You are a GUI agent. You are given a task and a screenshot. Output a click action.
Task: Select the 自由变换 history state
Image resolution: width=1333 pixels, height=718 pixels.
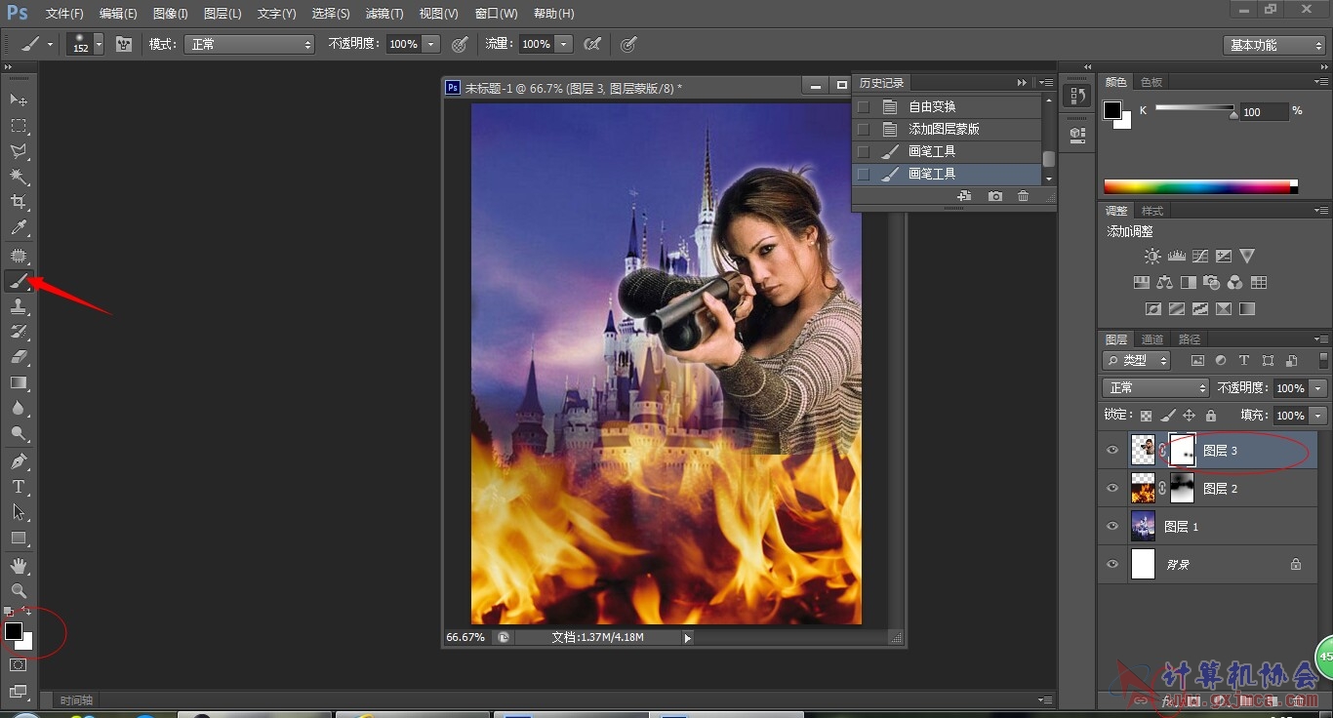tap(947, 106)
